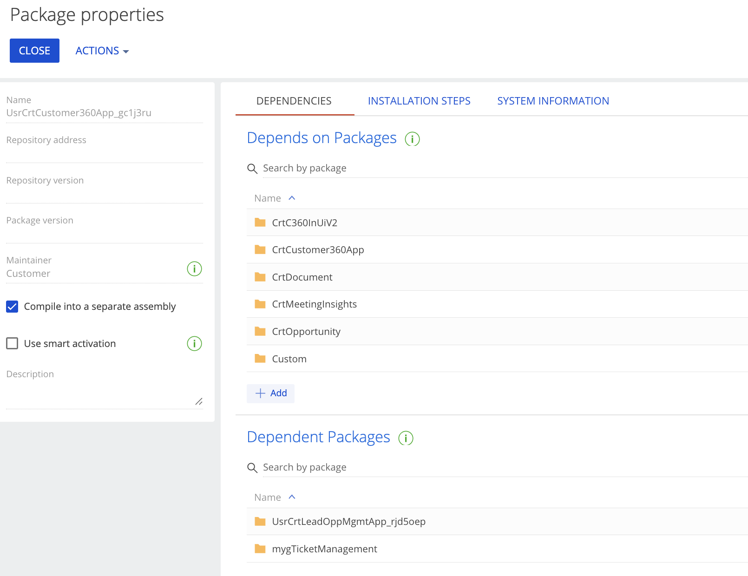The width and height of the screenshot is (748, 576).
Task: Click info icon for Use smart activation
Action: pos(194,344)
